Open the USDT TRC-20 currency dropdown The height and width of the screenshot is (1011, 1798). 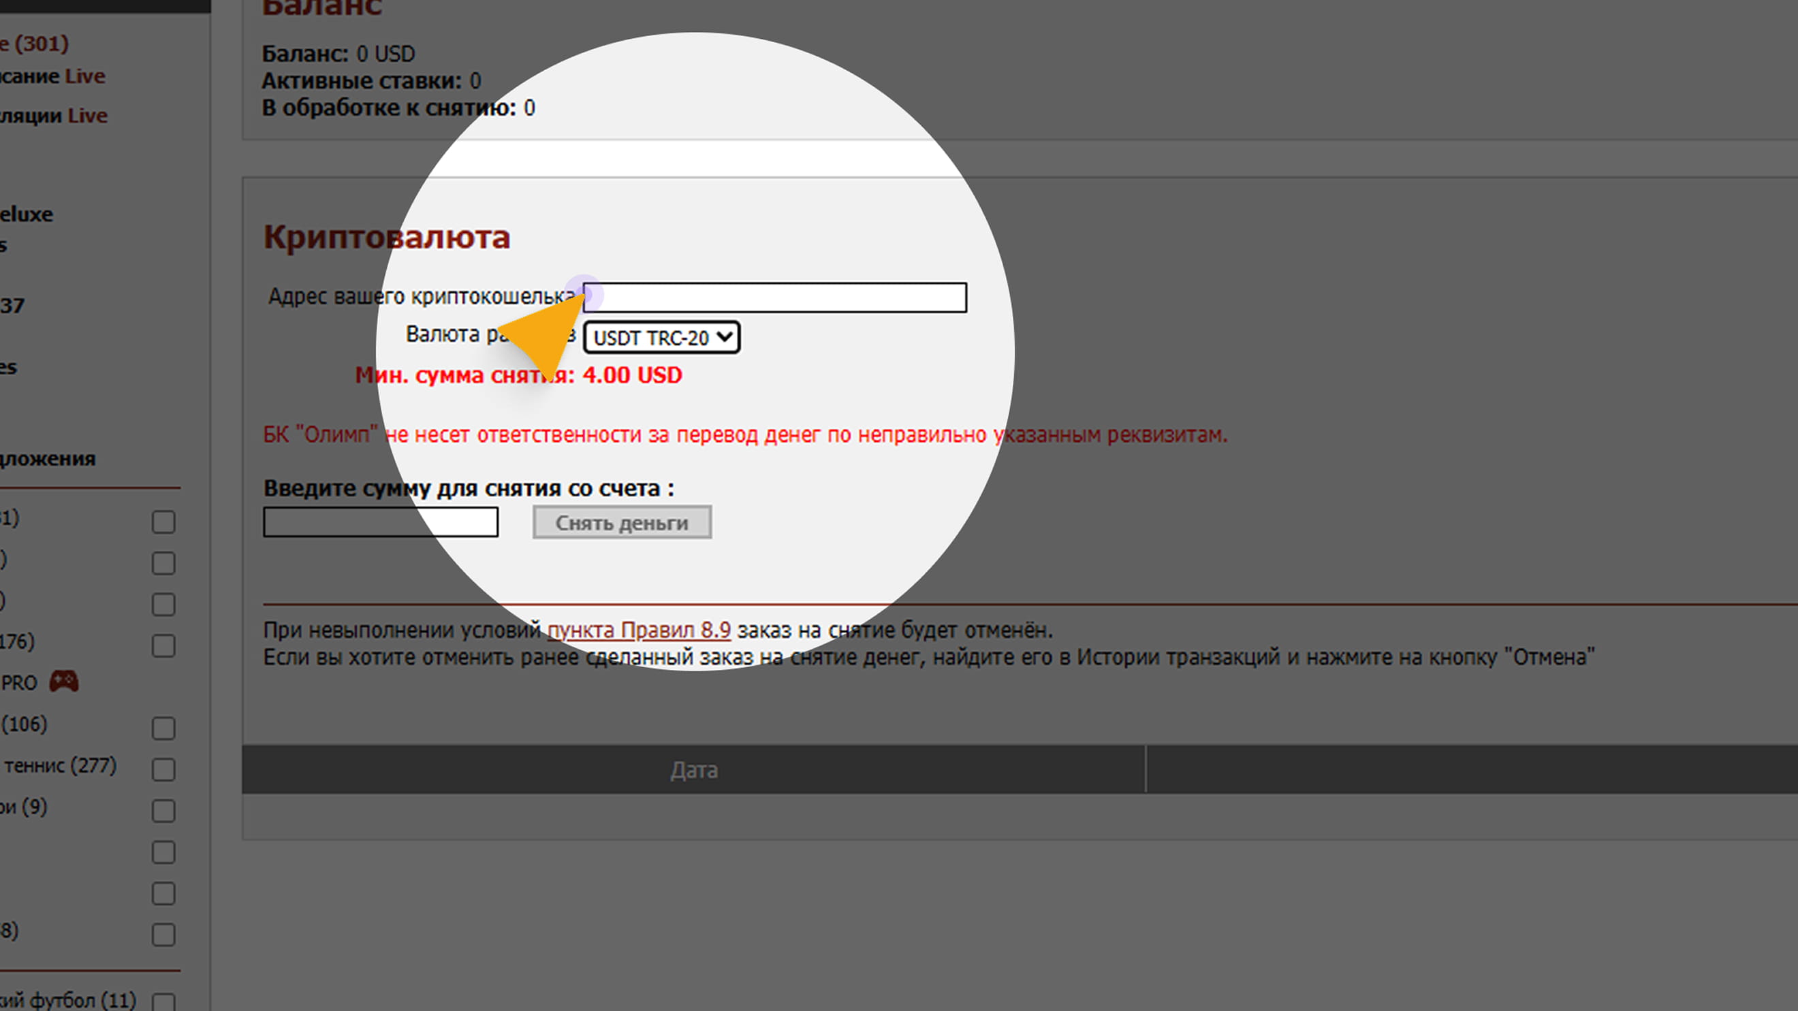click(x=661, y=338)
